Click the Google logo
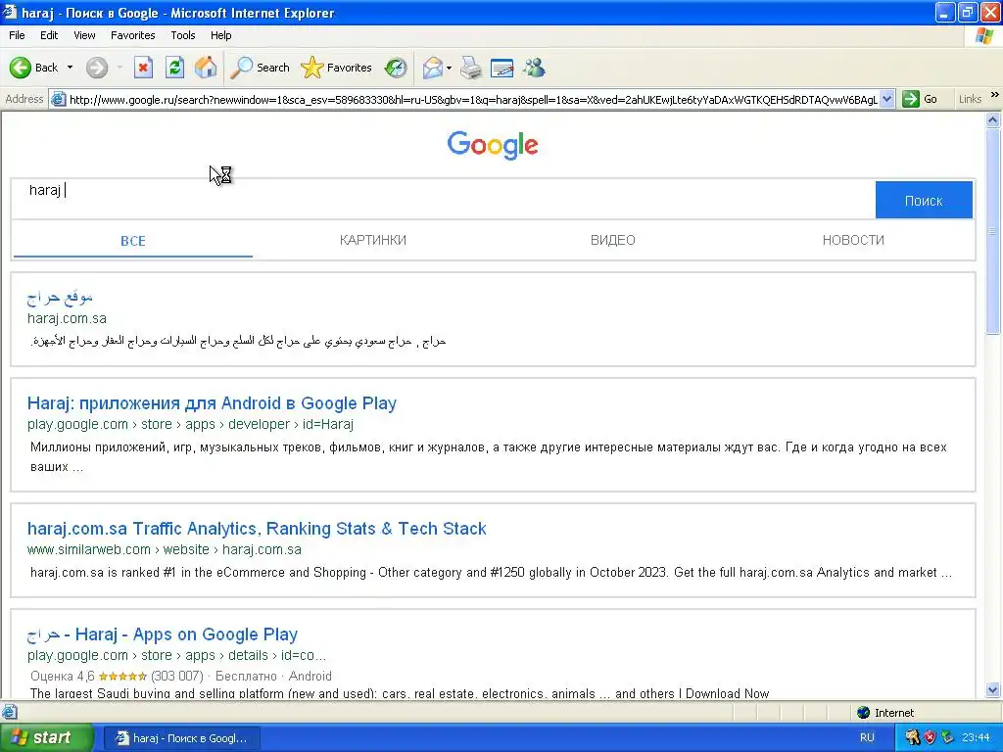 tap(493, 145)
